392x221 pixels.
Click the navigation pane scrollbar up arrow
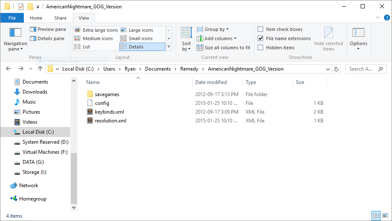pyautogui.click(x=74, y=81)
